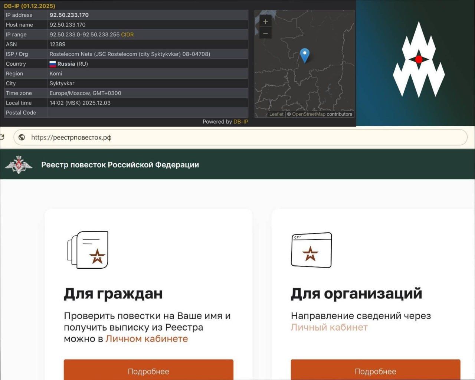Click Реестр повесток Российской Федерации header title

(120, 165)
